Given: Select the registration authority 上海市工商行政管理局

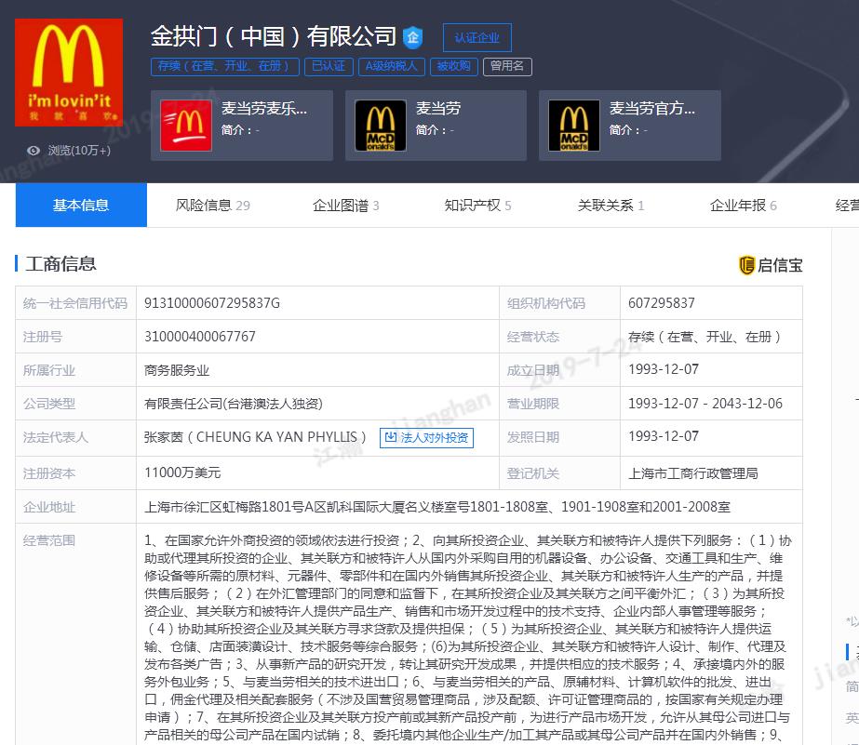Looking at the screenshot, I should (693, 472).
